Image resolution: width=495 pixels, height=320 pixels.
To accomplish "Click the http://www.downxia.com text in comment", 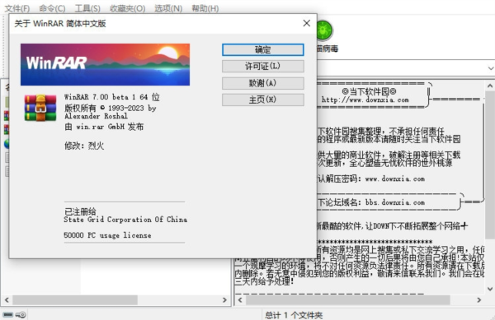I will click(x=365, y=100).
